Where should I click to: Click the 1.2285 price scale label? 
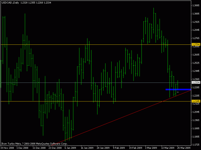(x=196, y=87)
